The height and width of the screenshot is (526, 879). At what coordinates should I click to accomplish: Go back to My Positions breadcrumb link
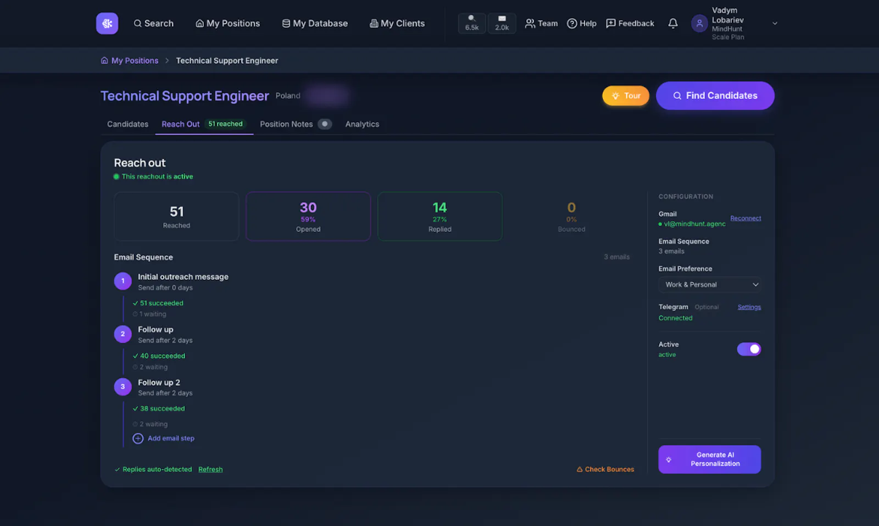[135, 60]
